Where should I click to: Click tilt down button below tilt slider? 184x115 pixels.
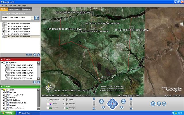[x=131, y=108]
